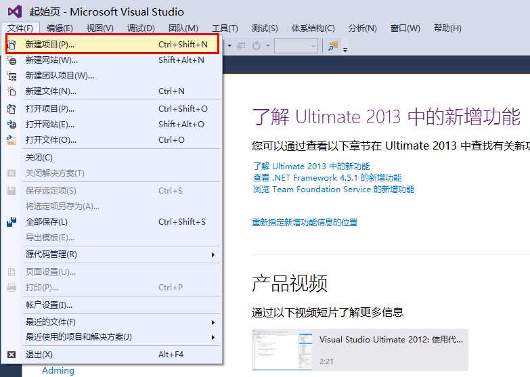Image resolution: width=530 pixels, height=377 pixels.
Task: Click the 产品视频 section heading
Action: click(290, 284)
